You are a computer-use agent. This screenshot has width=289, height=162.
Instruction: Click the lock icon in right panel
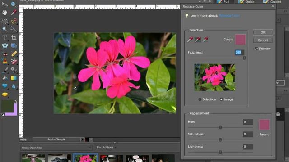(278, 114)
